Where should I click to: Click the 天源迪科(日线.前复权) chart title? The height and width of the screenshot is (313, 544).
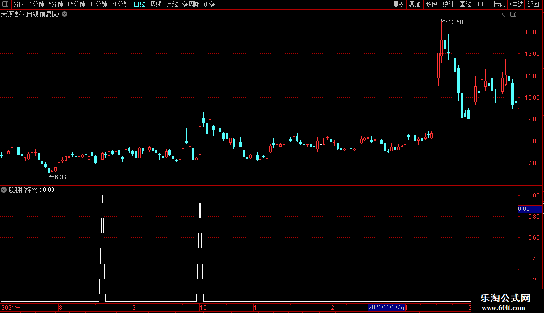click(30, 14)
